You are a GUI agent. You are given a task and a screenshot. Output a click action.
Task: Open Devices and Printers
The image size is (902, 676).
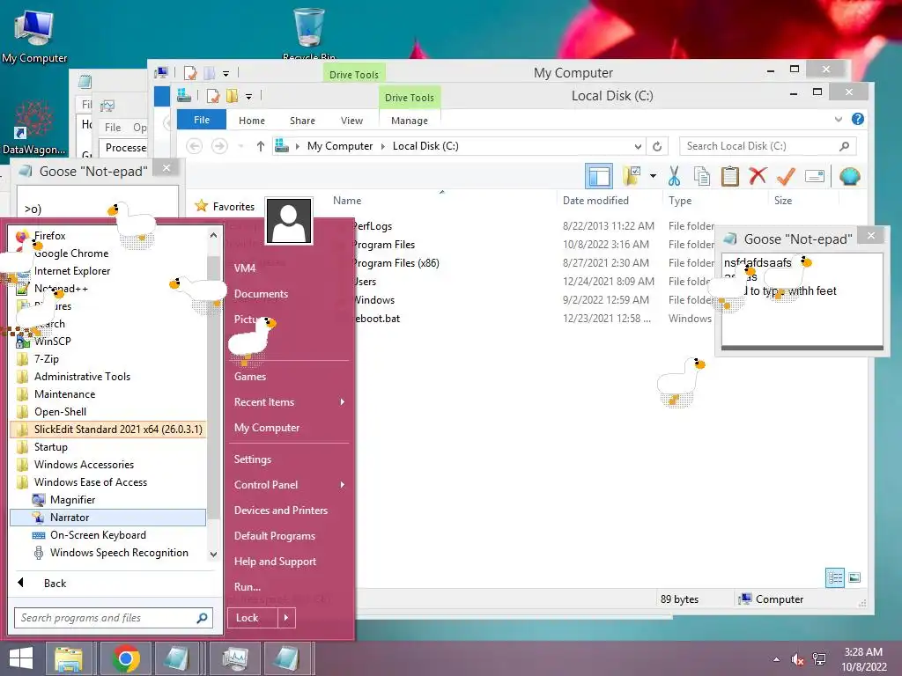click(281, 511)
